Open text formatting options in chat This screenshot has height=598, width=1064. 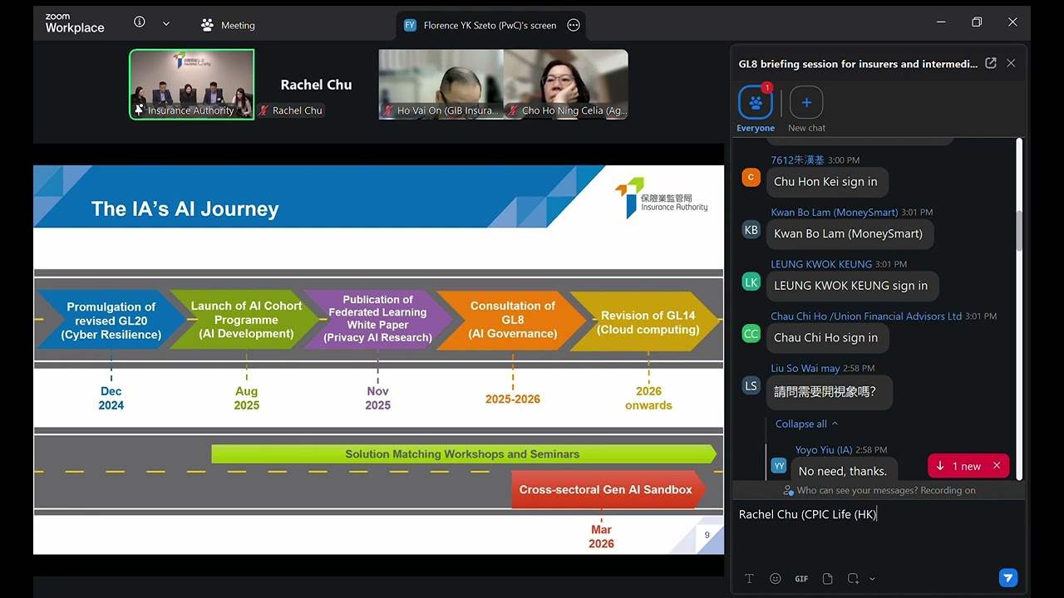click(749, 579)
